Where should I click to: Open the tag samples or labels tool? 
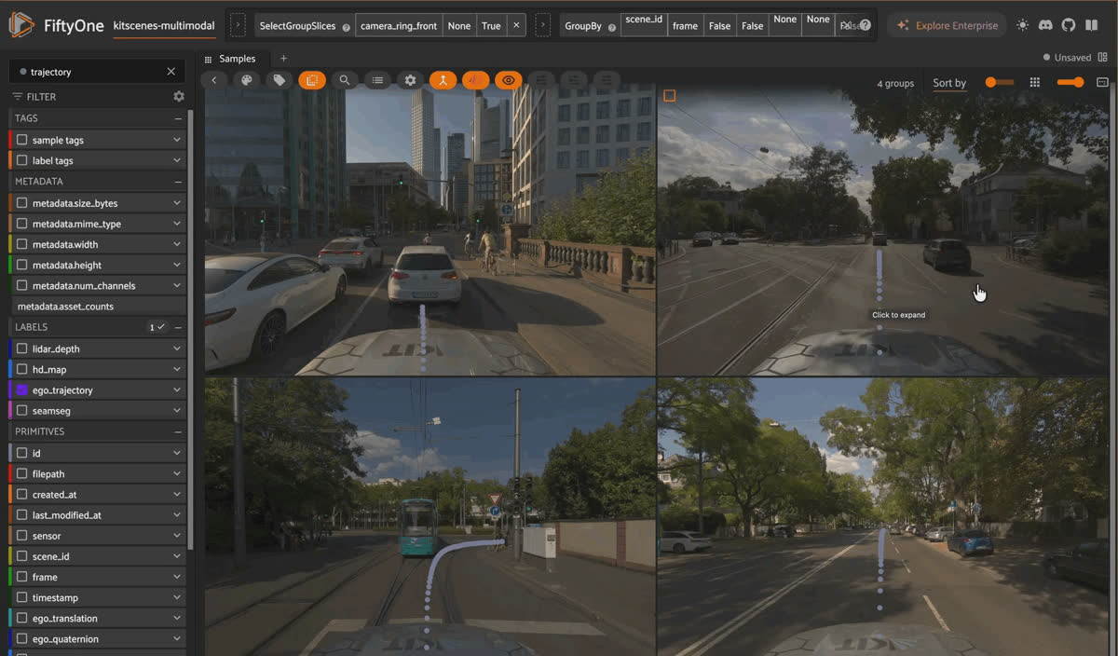pos(279,80)
